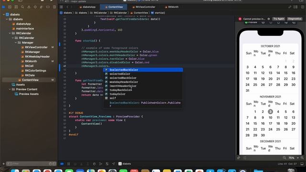Click the related items grid icon in editor
This screenshot has height=172, width=306.
tap(61, 7)
